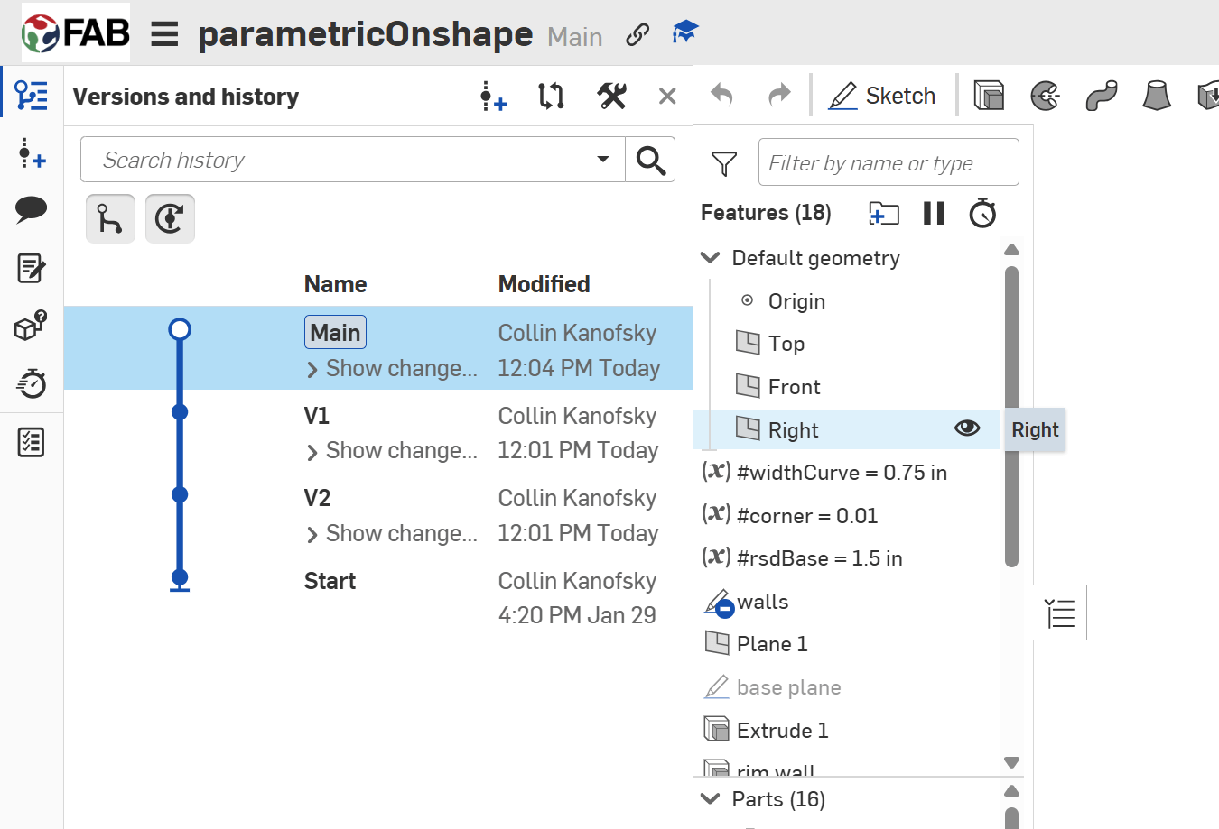
Task: Click the feature list vertical scrollbar
Action: coord(1011,415)
